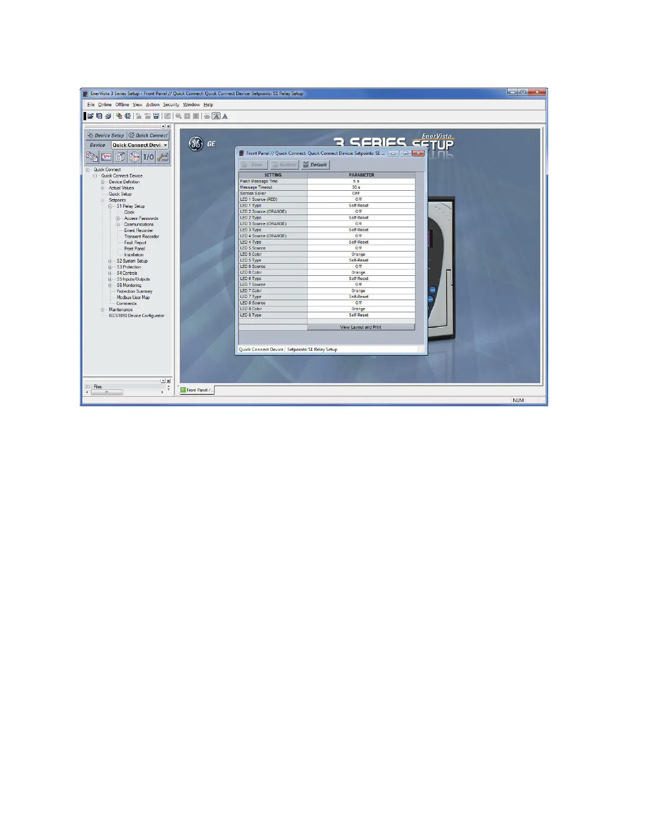Open the Offline menu

pyautogui.click(x=122, y=105)
